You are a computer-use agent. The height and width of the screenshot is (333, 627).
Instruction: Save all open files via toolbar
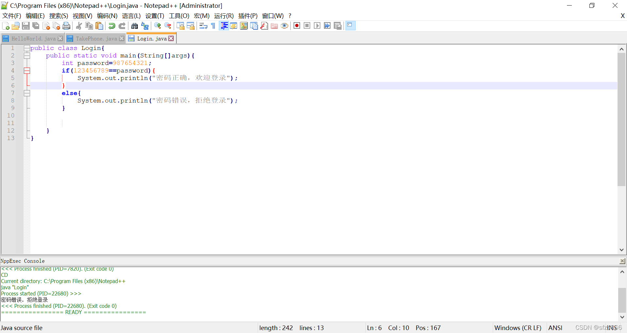36,26
